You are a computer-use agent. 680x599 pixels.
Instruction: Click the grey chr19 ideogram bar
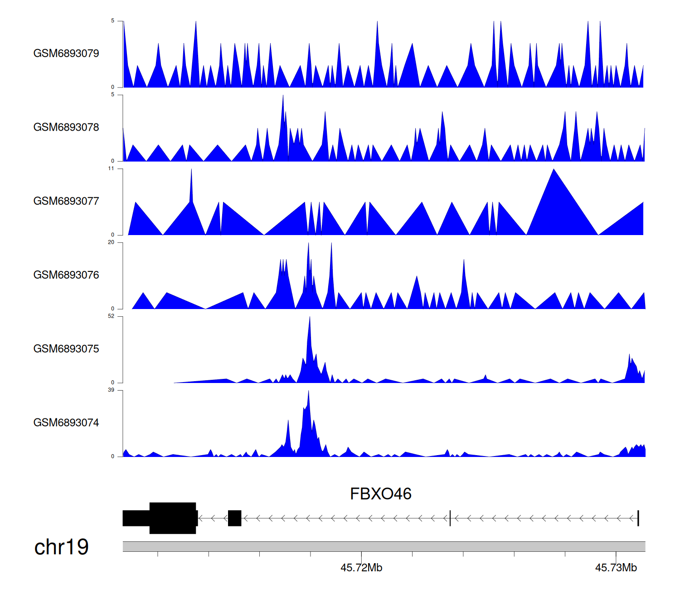point(384,546)
